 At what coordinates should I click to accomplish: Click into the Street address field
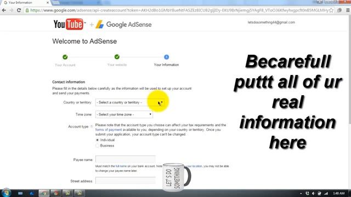(x=126, y=181)
